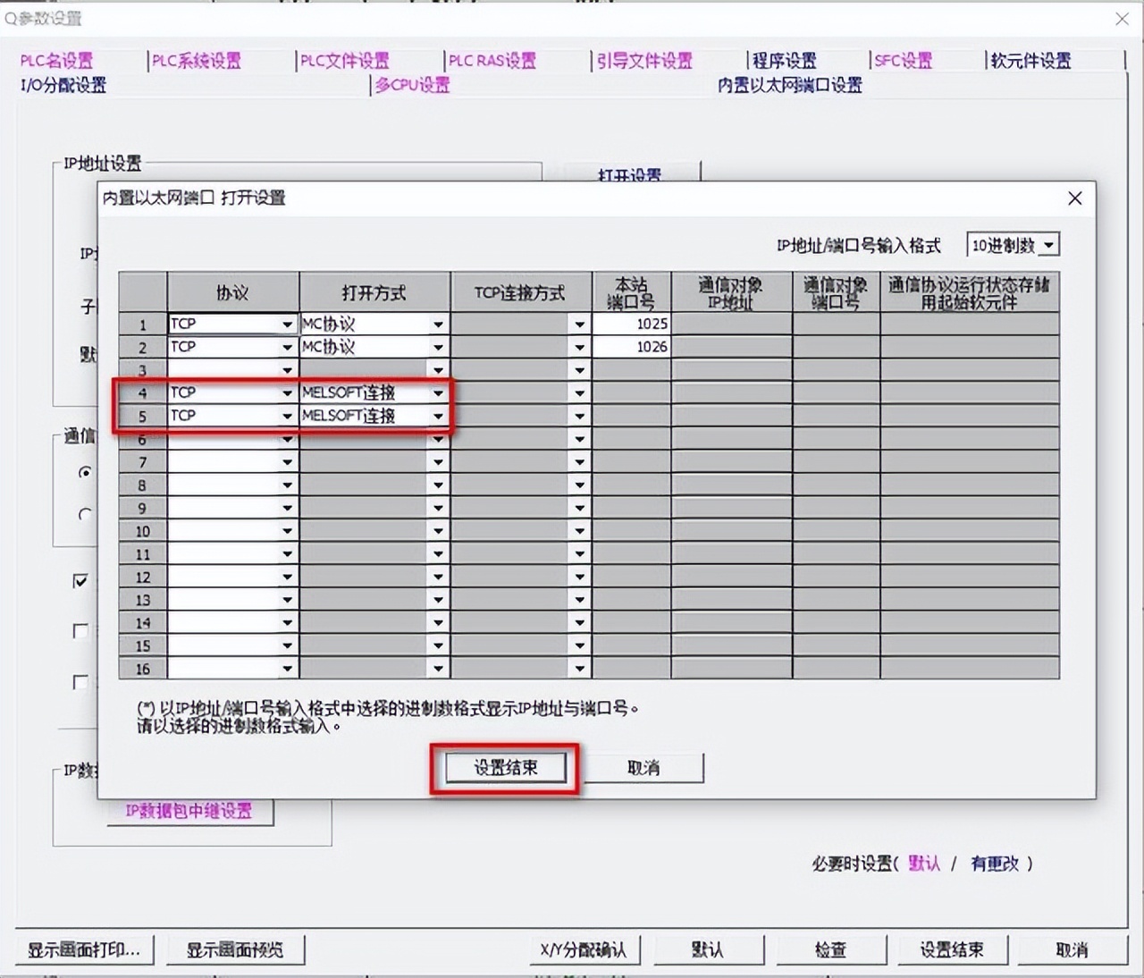Click the 有更改 link near 必要时设置
The width and height of the screenshot is (1144, 978).
[994, 864]
